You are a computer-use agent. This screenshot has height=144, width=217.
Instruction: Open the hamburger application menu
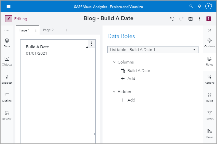[x=9, y=7]
